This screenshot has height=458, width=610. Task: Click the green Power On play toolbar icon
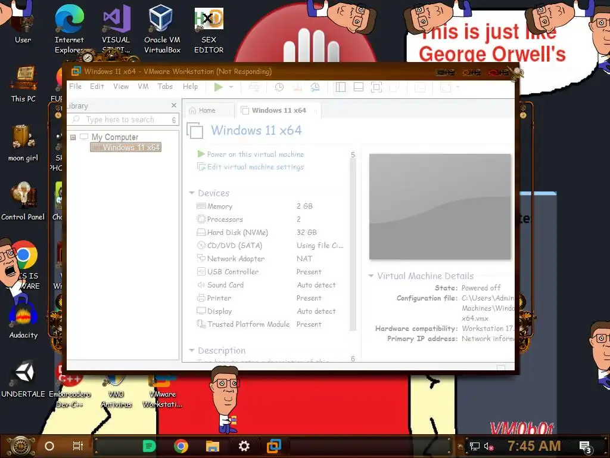point(219,87)
